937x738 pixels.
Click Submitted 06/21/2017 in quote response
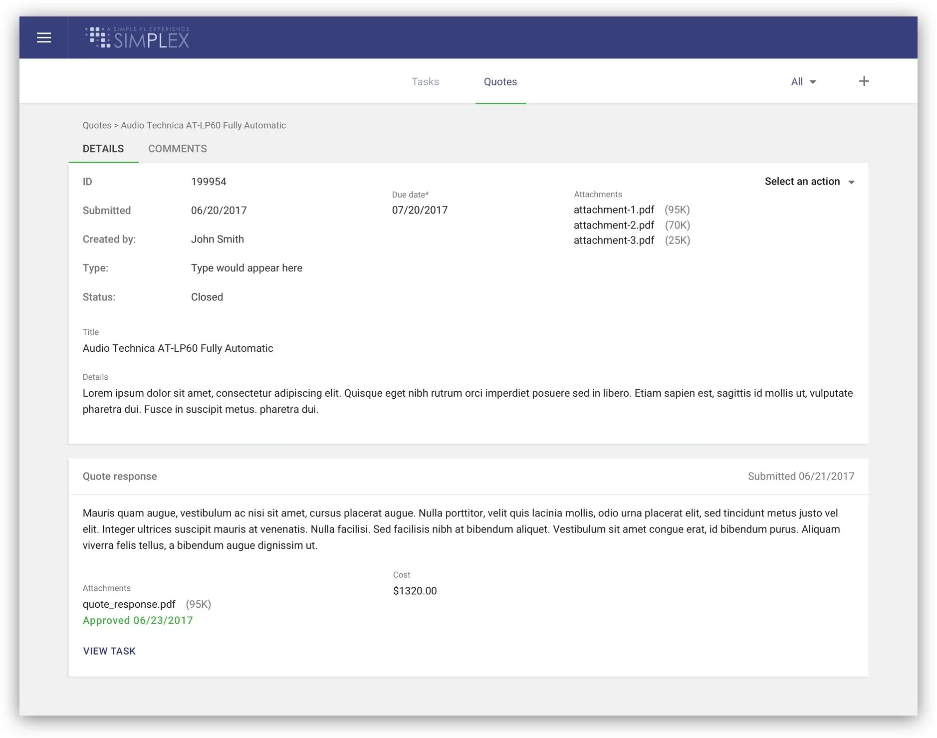click(x=801, y=476)
